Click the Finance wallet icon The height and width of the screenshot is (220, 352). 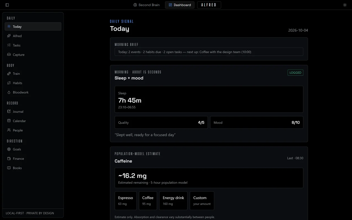(x=9, y=158)
